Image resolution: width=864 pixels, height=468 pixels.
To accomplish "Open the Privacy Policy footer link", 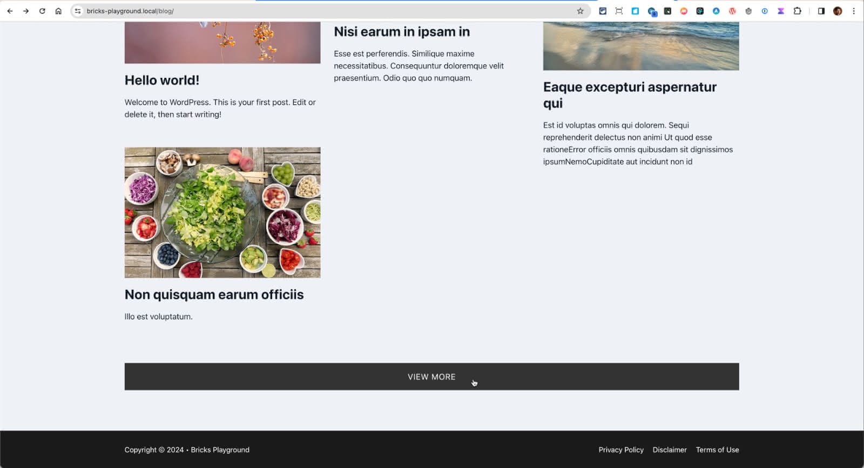I will (x=621, y=450).
